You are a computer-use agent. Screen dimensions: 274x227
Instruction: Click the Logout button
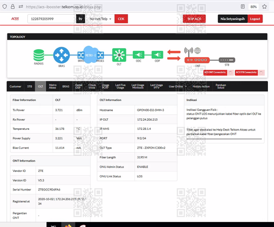point(255,19)
